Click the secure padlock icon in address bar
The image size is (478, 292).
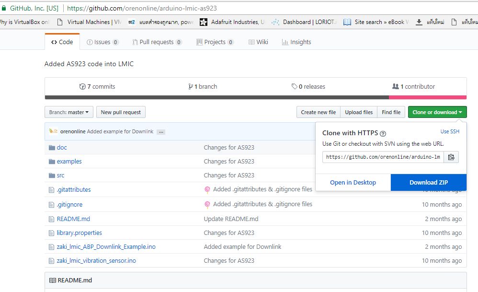(x=4, y=8)
